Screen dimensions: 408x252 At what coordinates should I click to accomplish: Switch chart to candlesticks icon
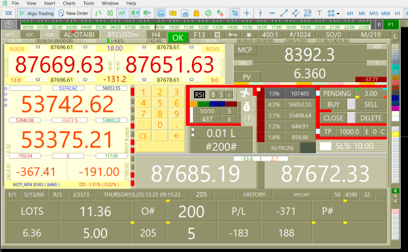click(x=110, y=13)
